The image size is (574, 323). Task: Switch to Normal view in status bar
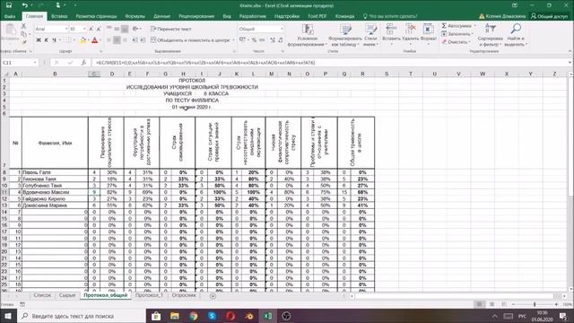(x=479, y=304)
